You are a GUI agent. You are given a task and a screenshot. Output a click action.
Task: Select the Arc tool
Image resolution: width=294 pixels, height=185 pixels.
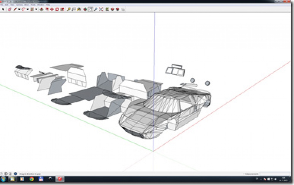[24, 9]
